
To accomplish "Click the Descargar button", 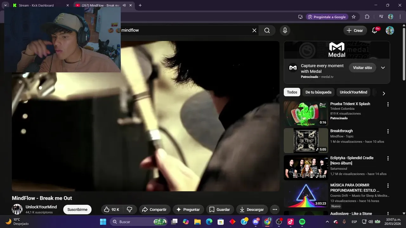I will pyautogui.click(x=252, y=209).
